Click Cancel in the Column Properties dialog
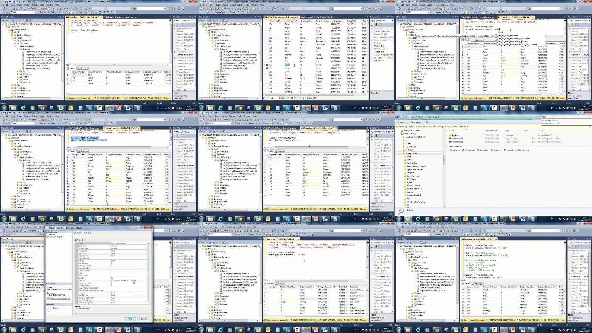 [143, 319]
